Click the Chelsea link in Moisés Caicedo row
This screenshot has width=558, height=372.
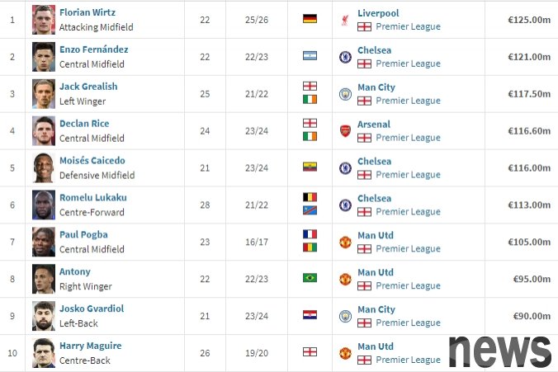375,161
